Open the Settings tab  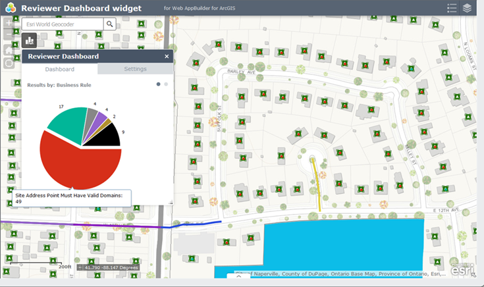(x=135, y=69)
